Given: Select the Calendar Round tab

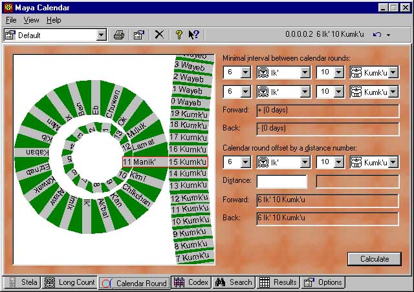Looking at the screenshot, I should click(135, 283).
